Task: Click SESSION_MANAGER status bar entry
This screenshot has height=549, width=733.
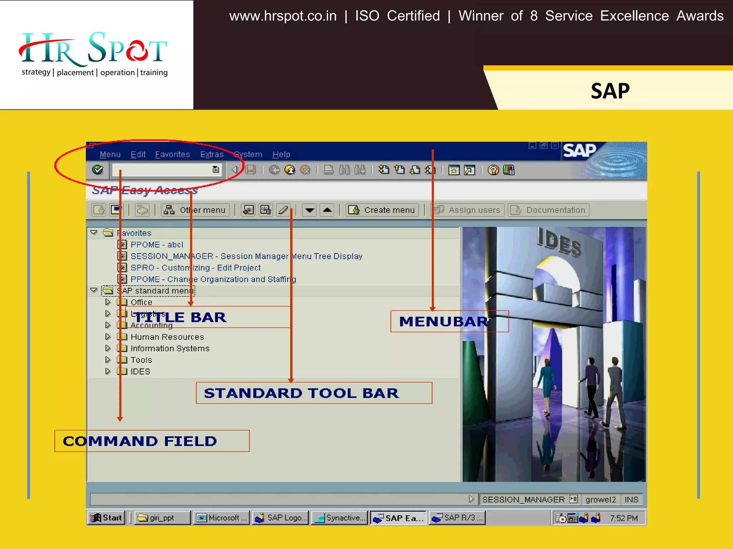Action: pos(523,499)
